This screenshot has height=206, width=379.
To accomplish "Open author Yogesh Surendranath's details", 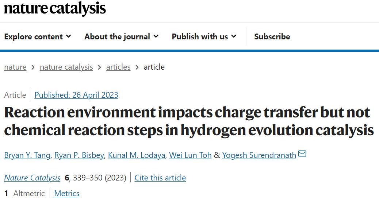I will click(x=259, y=155).
